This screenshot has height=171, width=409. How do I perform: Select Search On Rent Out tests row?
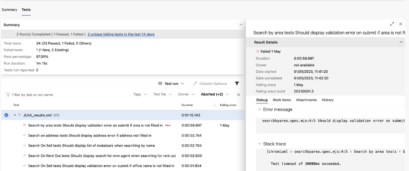(123, 156)
